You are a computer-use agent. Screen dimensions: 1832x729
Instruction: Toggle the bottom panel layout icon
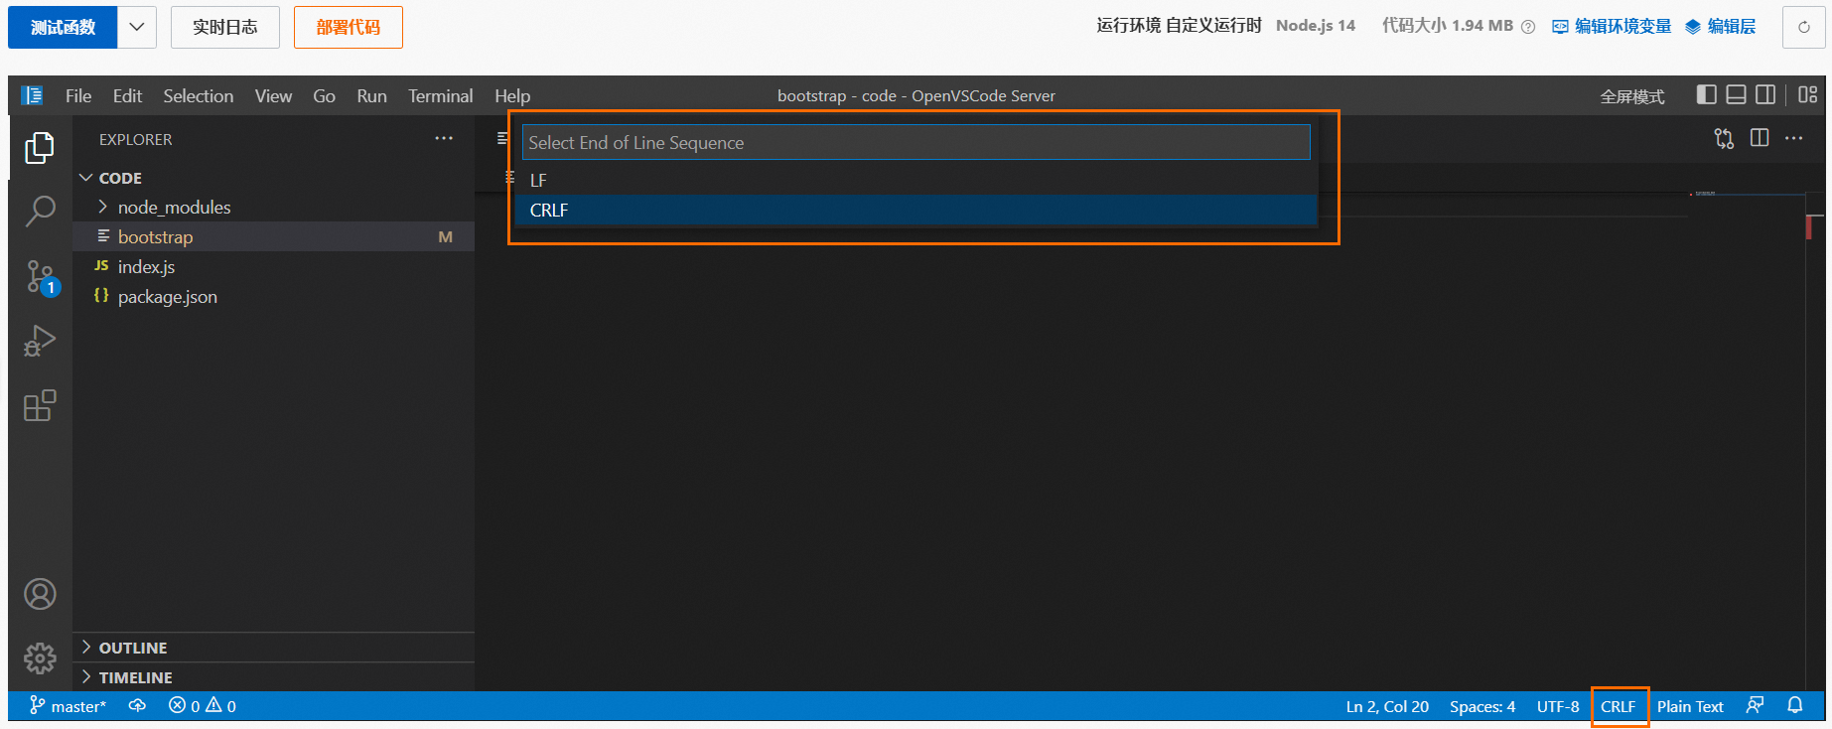click(x=1736, y=94)
